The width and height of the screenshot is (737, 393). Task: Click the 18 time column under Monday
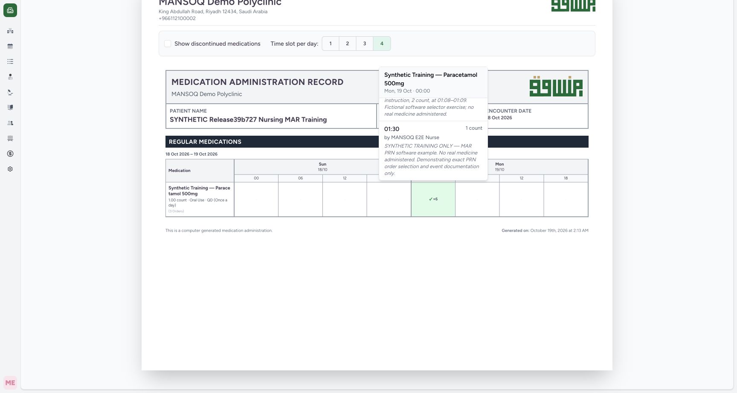click(x=566, y=178)
